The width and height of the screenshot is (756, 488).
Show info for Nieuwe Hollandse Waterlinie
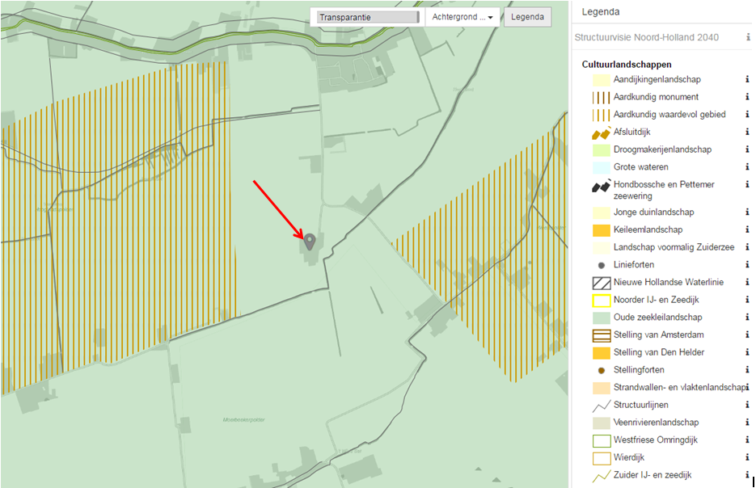click(x=747, y=283)
